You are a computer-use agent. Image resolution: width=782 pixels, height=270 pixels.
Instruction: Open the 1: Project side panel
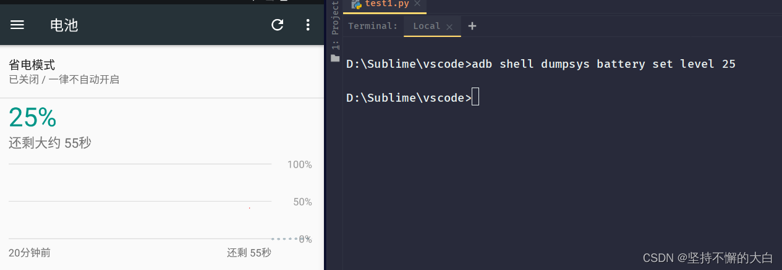335,25
